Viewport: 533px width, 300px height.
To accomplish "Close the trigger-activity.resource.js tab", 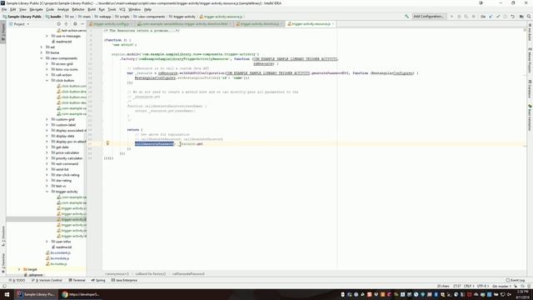I will tap(333, 24).
